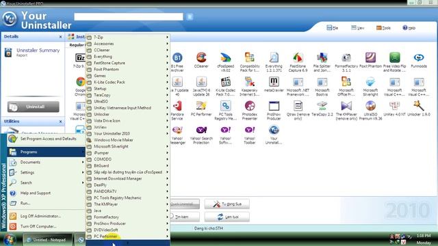
Task: Open Documents in Start menu
Action: tap(46, 162)
